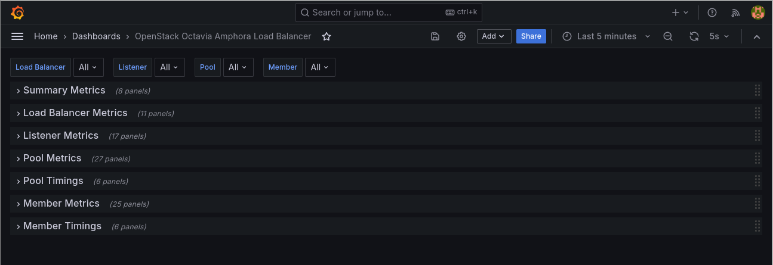
Task: Click the Share button
Action: tap(531, 36)
